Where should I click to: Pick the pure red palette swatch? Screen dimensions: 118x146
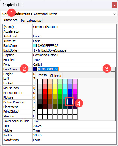(x=45, y=92)
